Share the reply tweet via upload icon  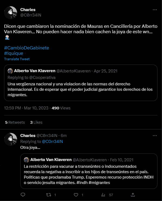click(x=133, y=195)
